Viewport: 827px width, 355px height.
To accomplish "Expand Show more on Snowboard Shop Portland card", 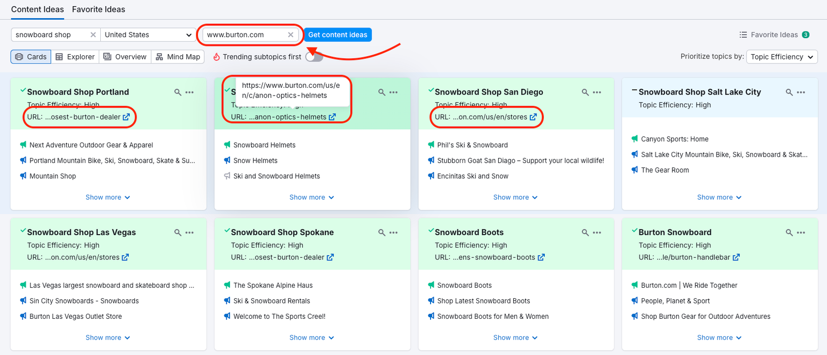I will 108,197.
